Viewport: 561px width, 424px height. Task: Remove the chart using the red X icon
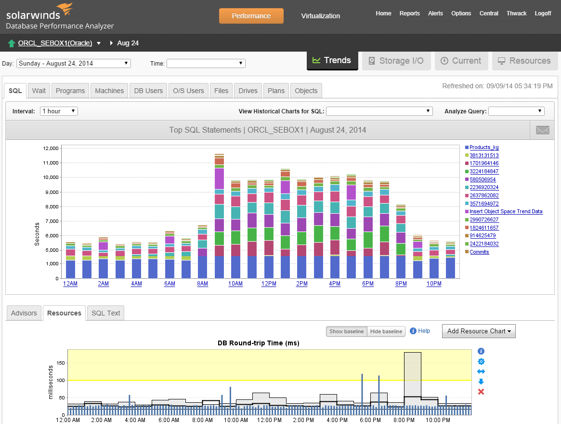(481, 392)
